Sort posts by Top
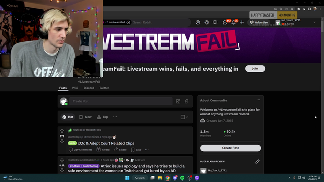This screenshot has height=182, width=324. pyautogui.click(x=102, y=117)
